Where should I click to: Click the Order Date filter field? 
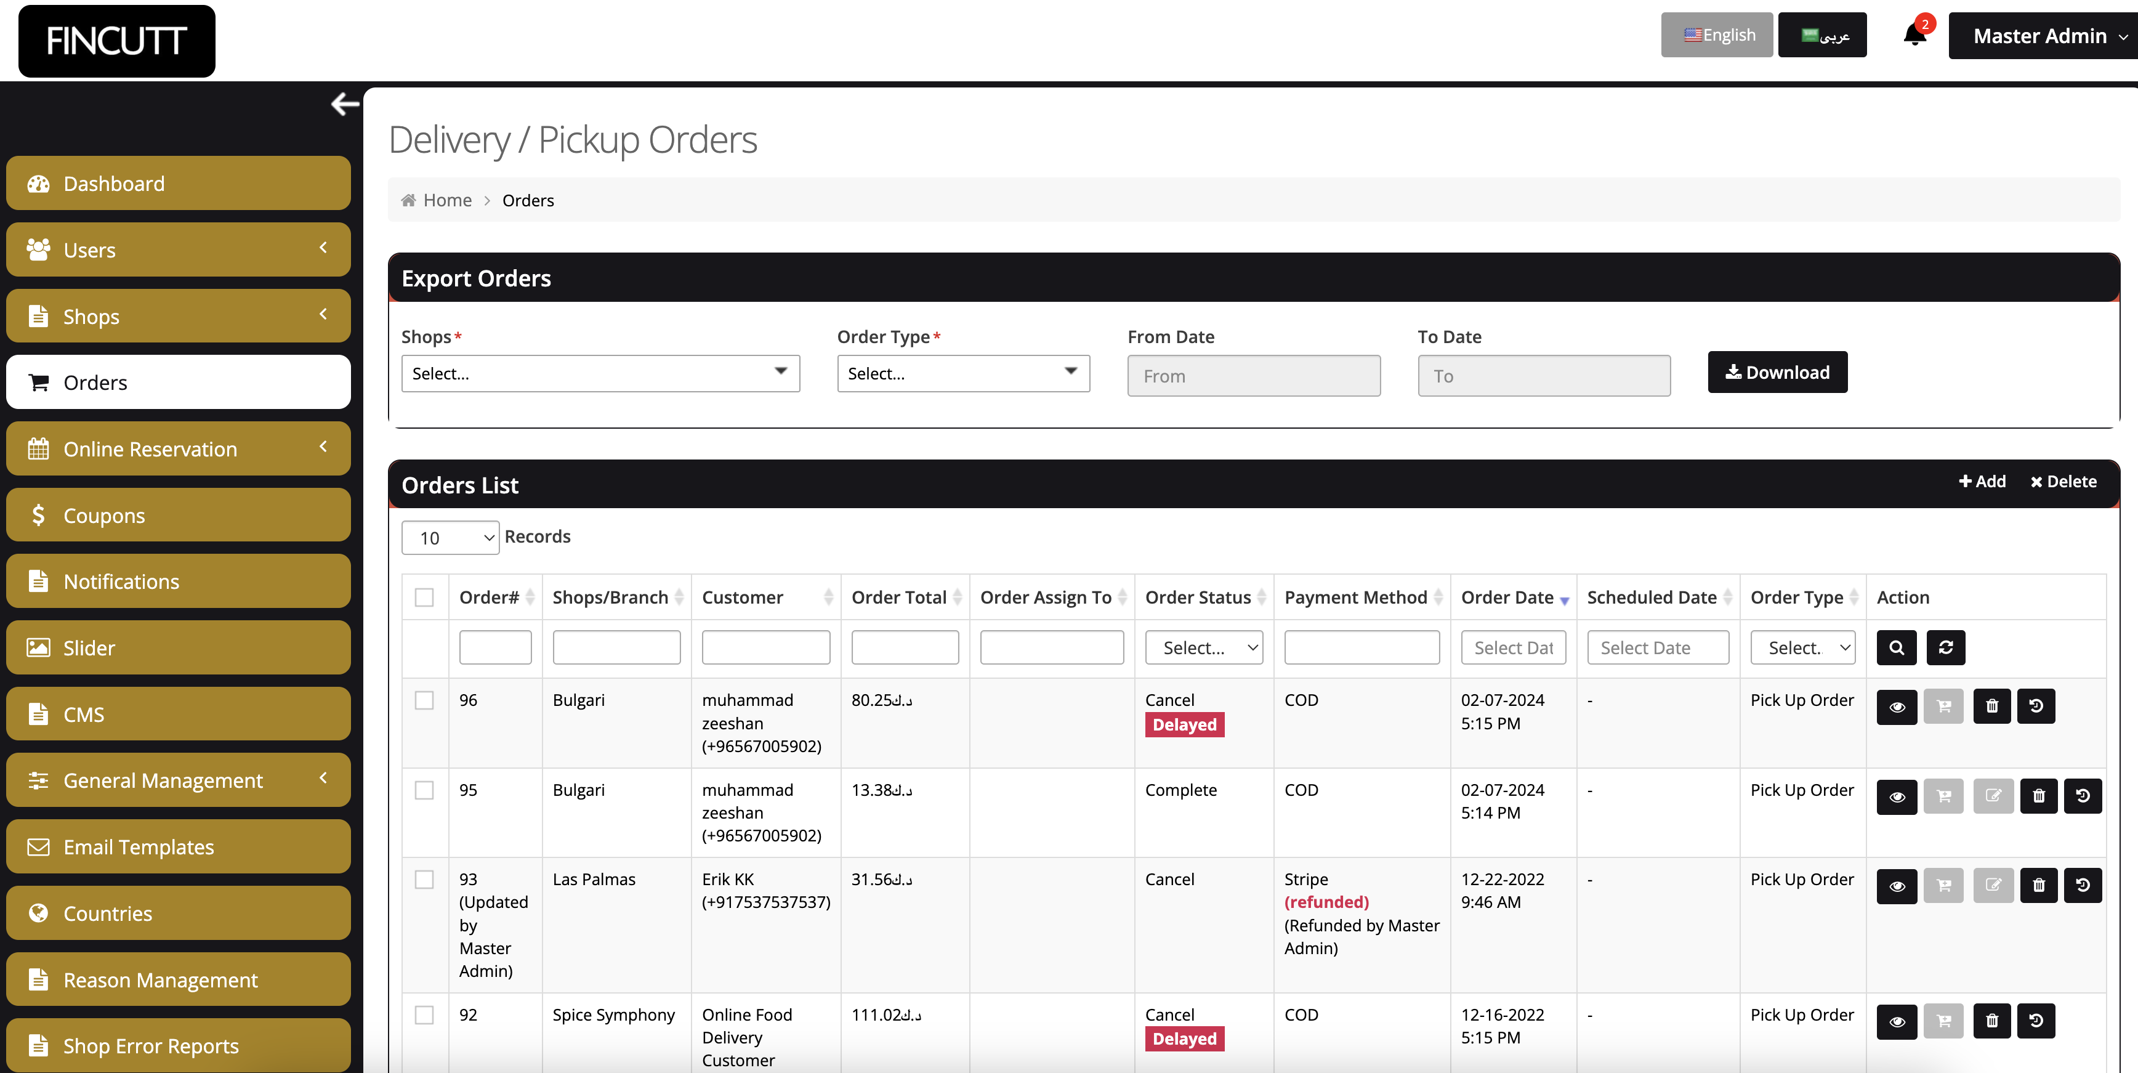(x=1513, y=647)
